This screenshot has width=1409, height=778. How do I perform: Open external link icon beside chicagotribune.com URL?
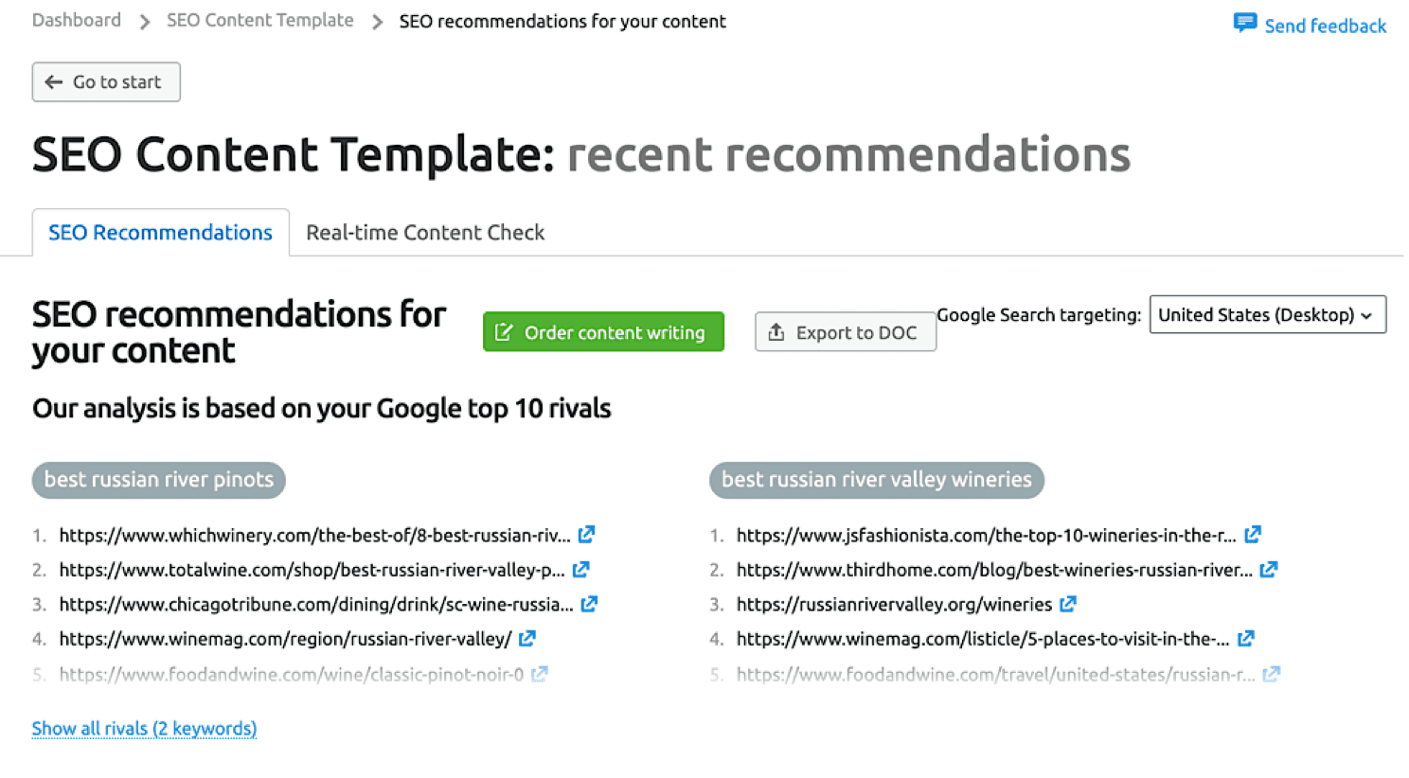(589, 603)
